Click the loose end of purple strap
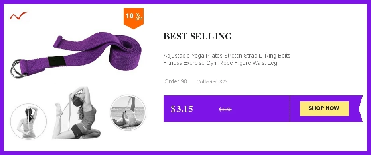This screenshot has width=371, height=155. [x=58, y=41]
